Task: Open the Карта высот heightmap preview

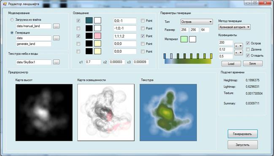Action: tap(44, 113)
